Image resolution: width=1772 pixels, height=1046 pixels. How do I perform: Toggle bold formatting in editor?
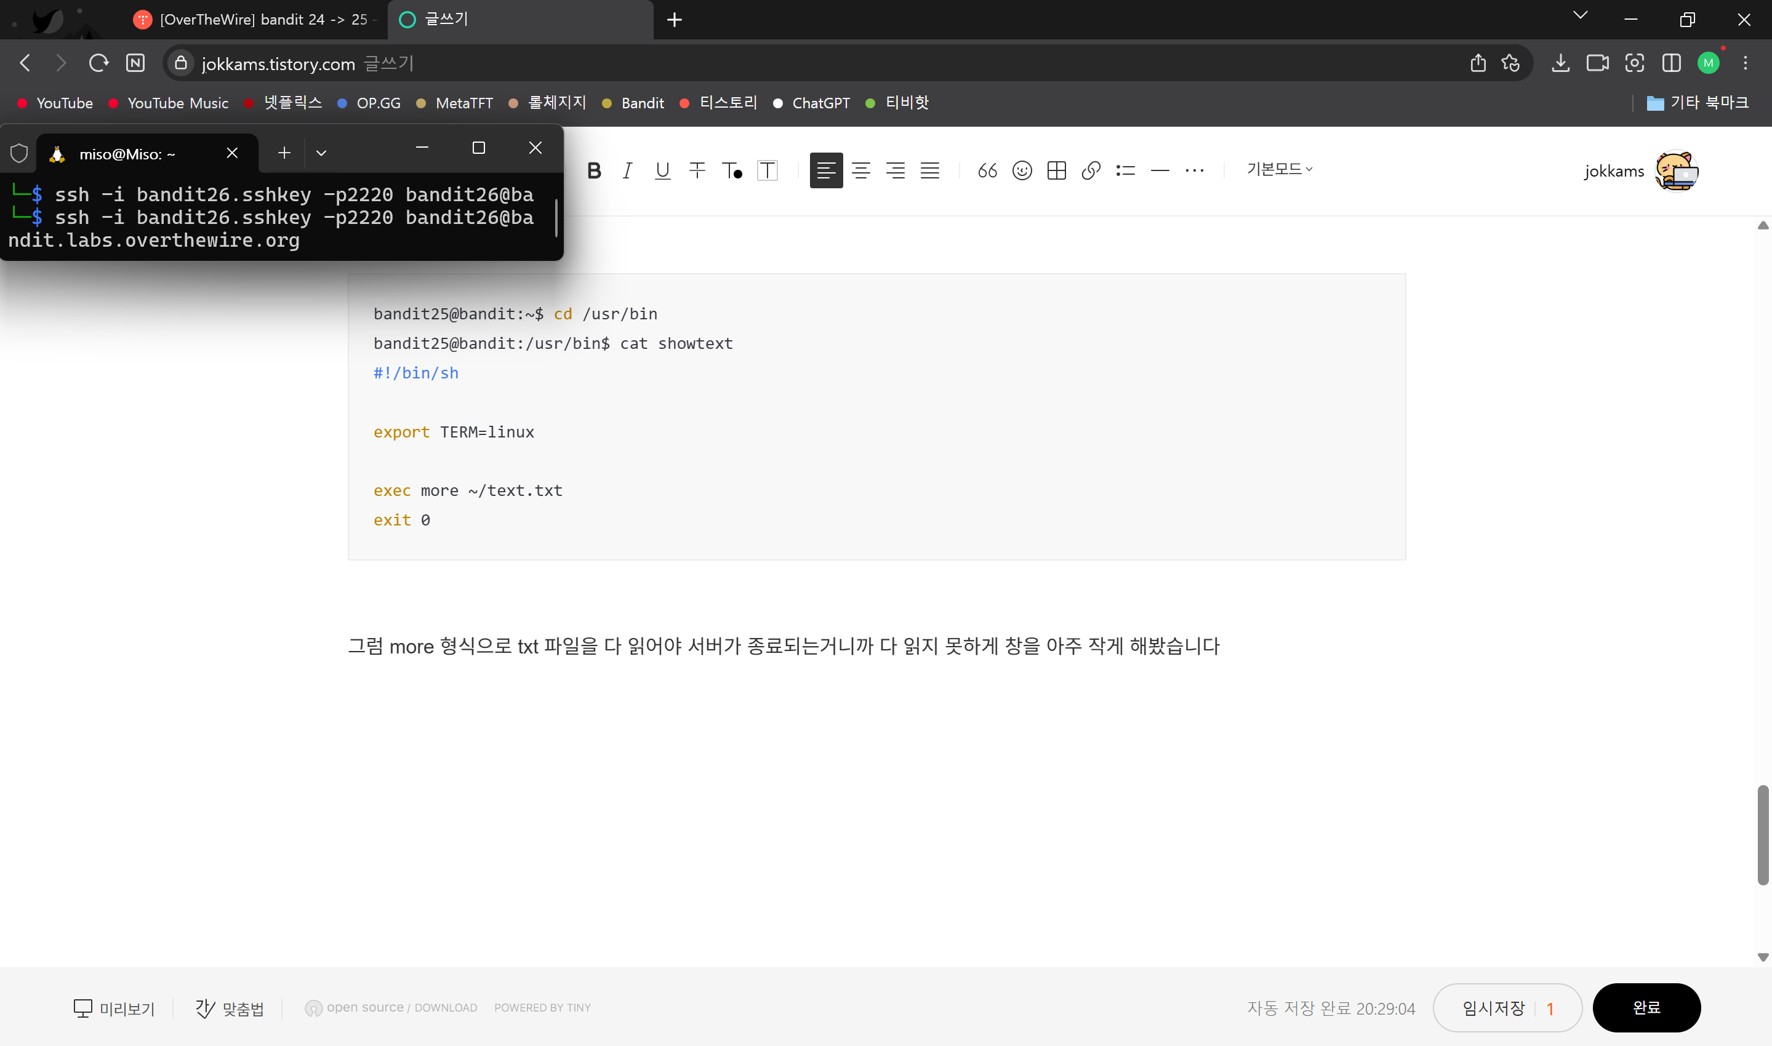[x=594, y=170]
